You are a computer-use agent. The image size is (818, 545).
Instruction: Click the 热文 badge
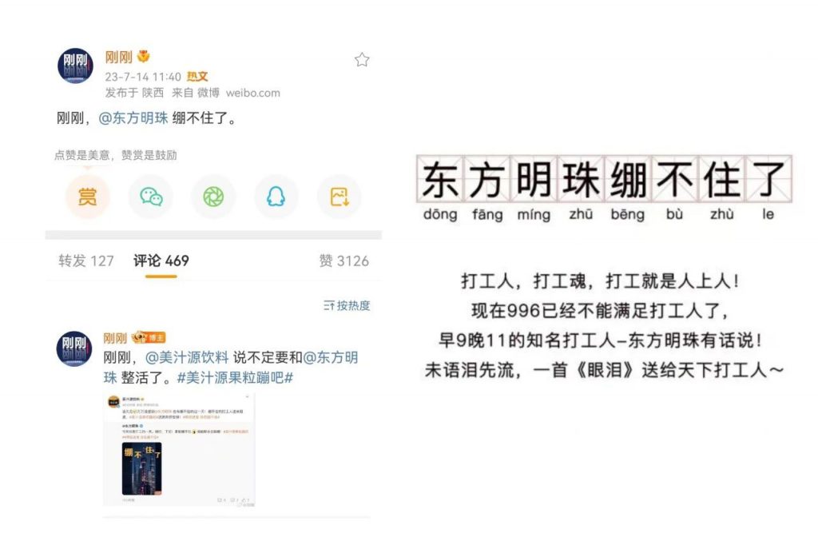pyautogui.click(x=197, y=77)
